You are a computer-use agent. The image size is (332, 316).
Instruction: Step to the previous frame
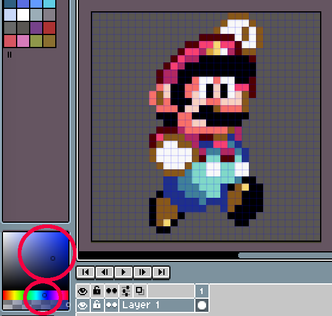click(105, 272)
